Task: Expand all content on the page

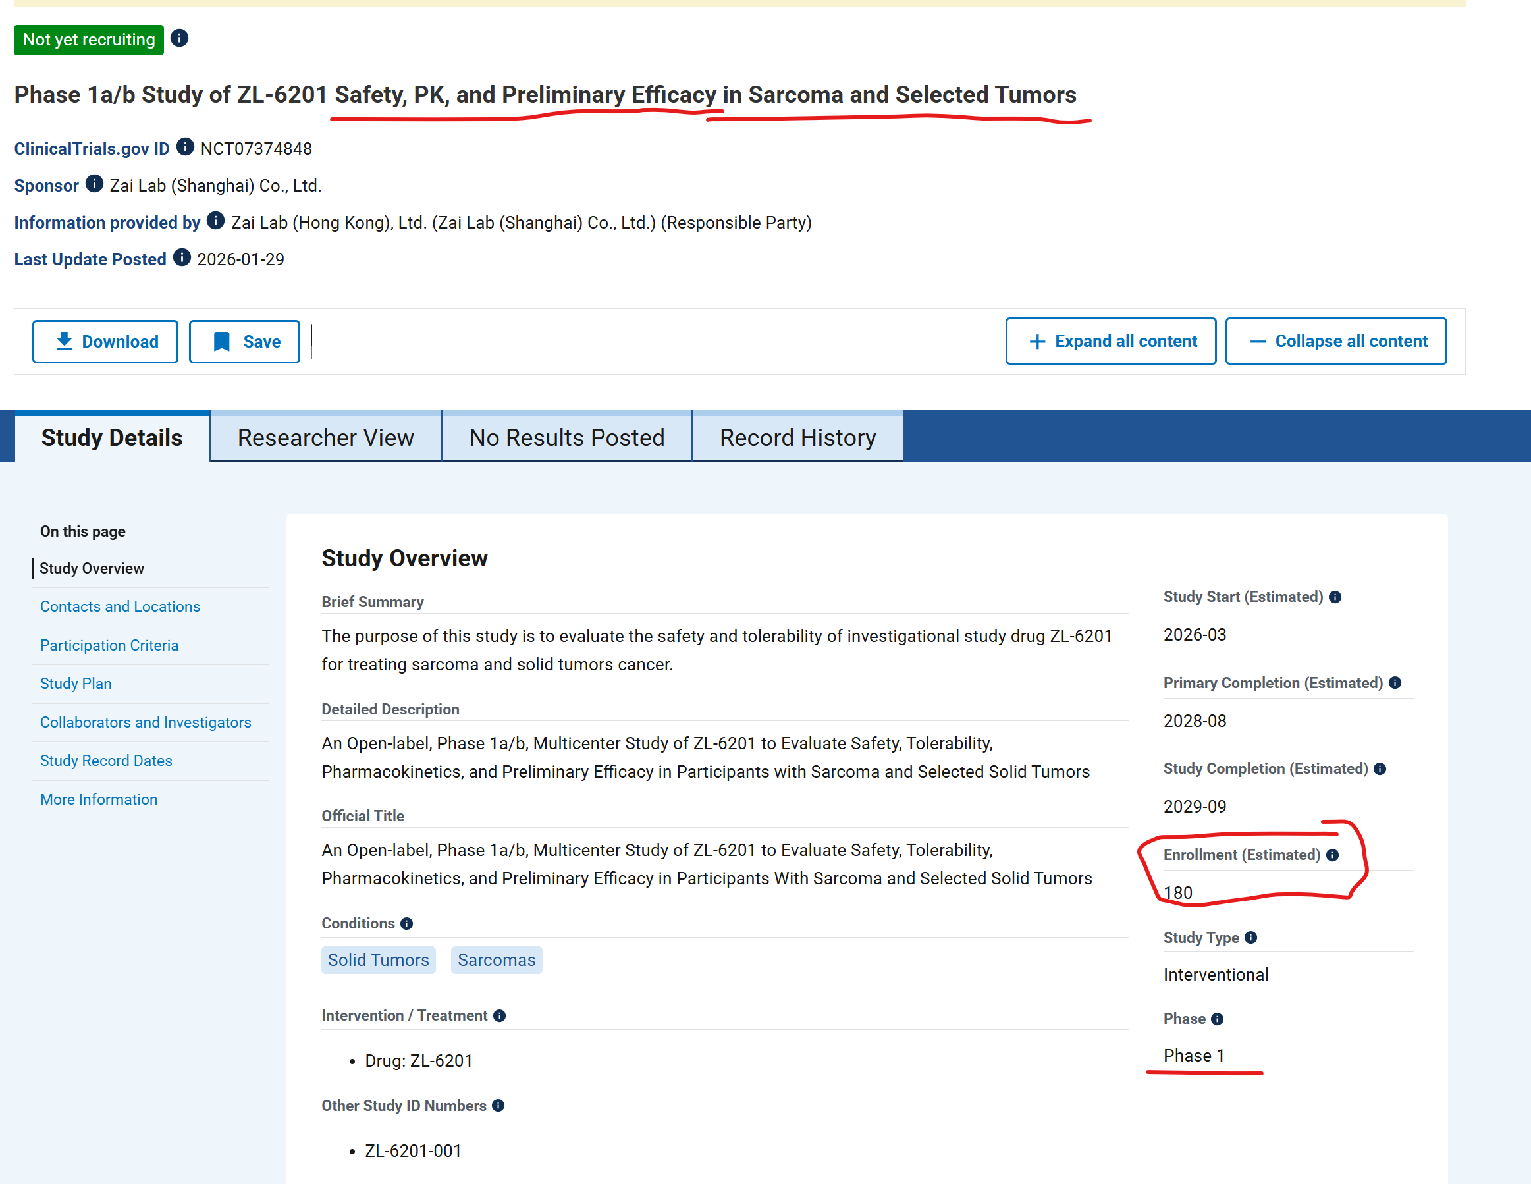Action: pyautogui.click(x=1110, y=341)
